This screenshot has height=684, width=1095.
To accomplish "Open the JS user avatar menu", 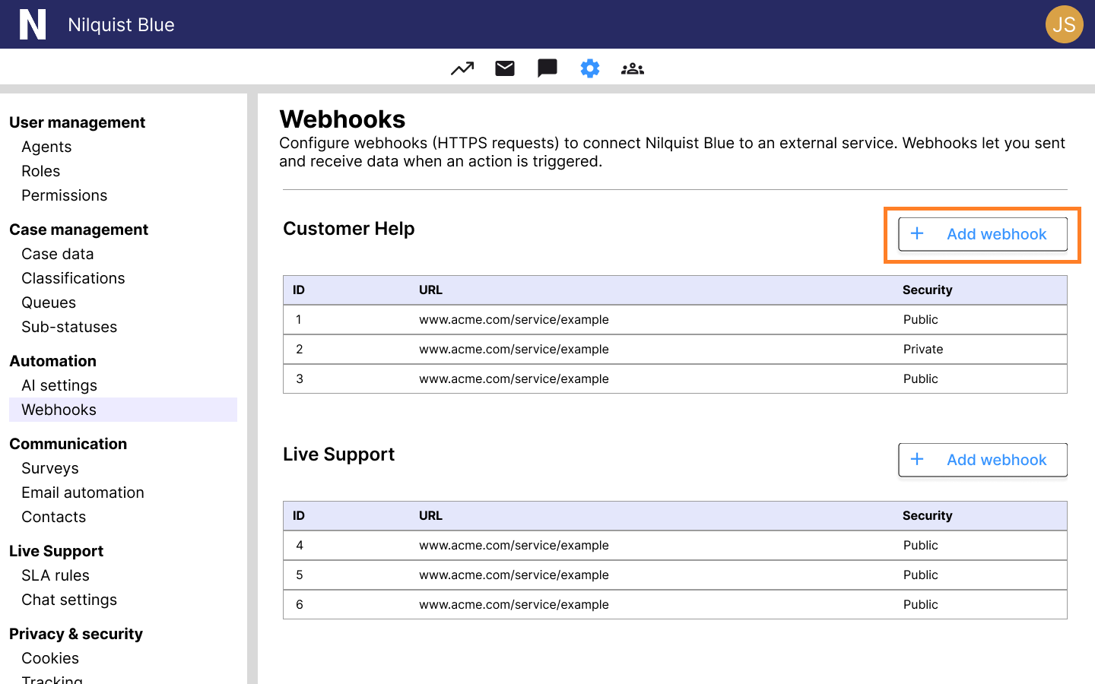I will [x=1064, y=24].
